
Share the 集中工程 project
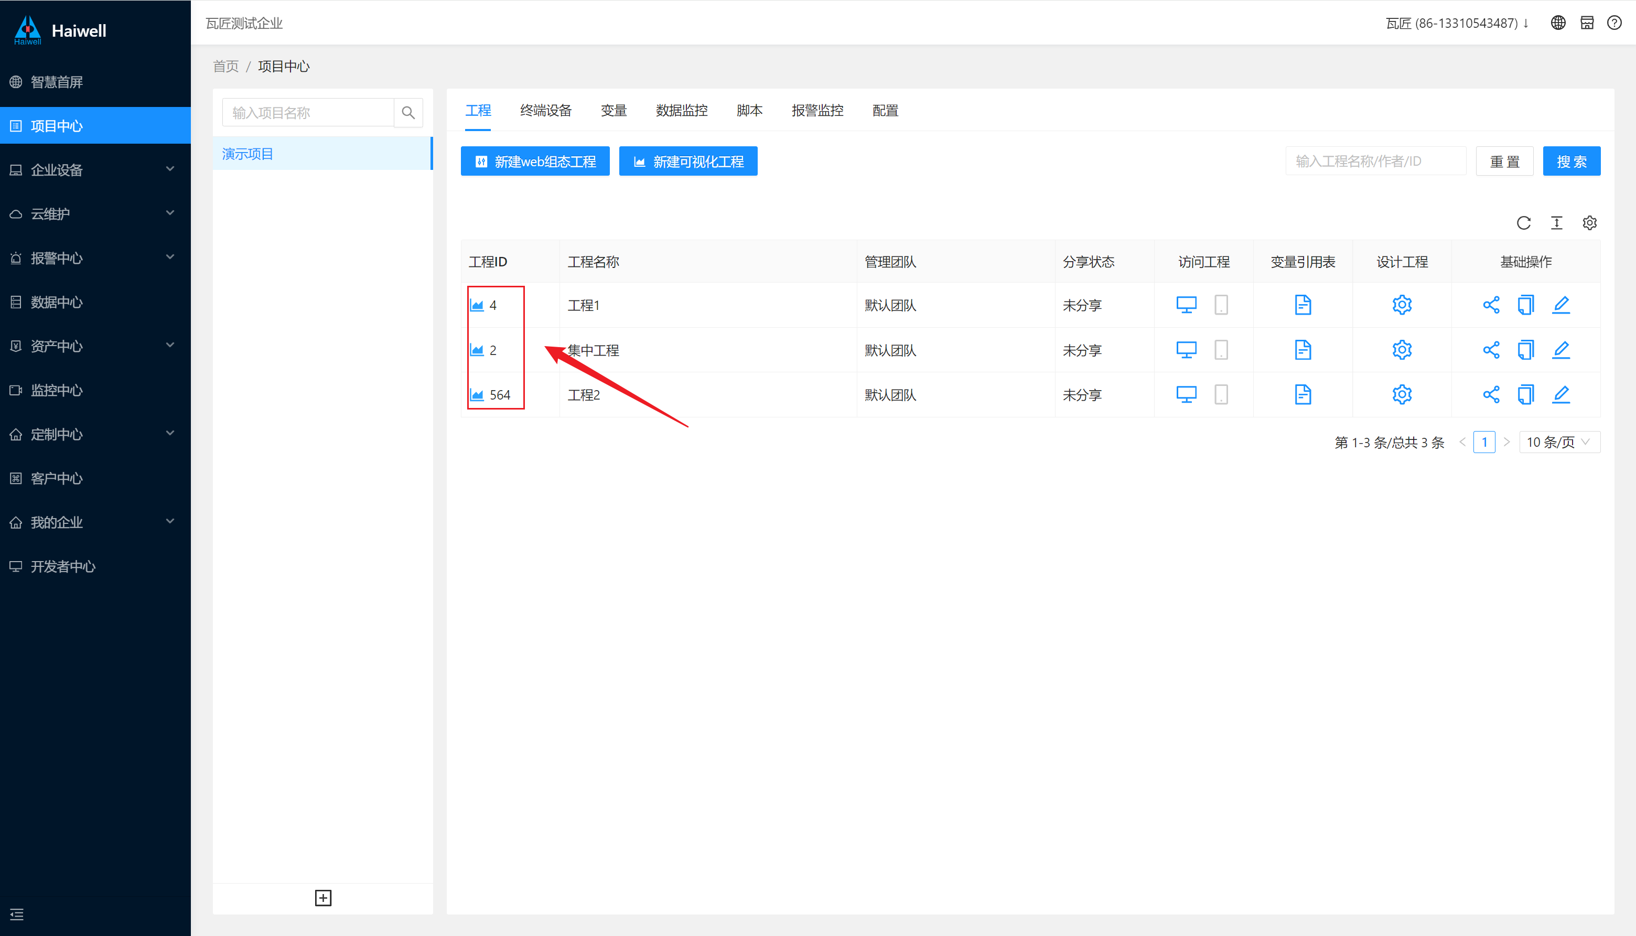point(1491,350)
